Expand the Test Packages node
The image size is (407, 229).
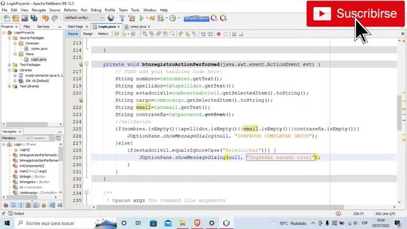coord(10,65)
